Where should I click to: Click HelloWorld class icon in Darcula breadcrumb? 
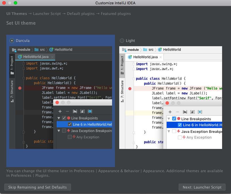(51, 50)
